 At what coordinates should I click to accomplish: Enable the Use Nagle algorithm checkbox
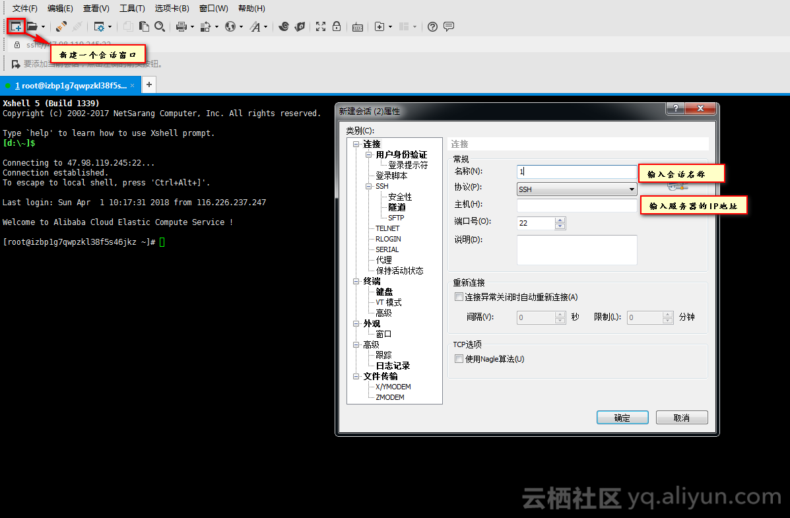[x=459, y=359]
